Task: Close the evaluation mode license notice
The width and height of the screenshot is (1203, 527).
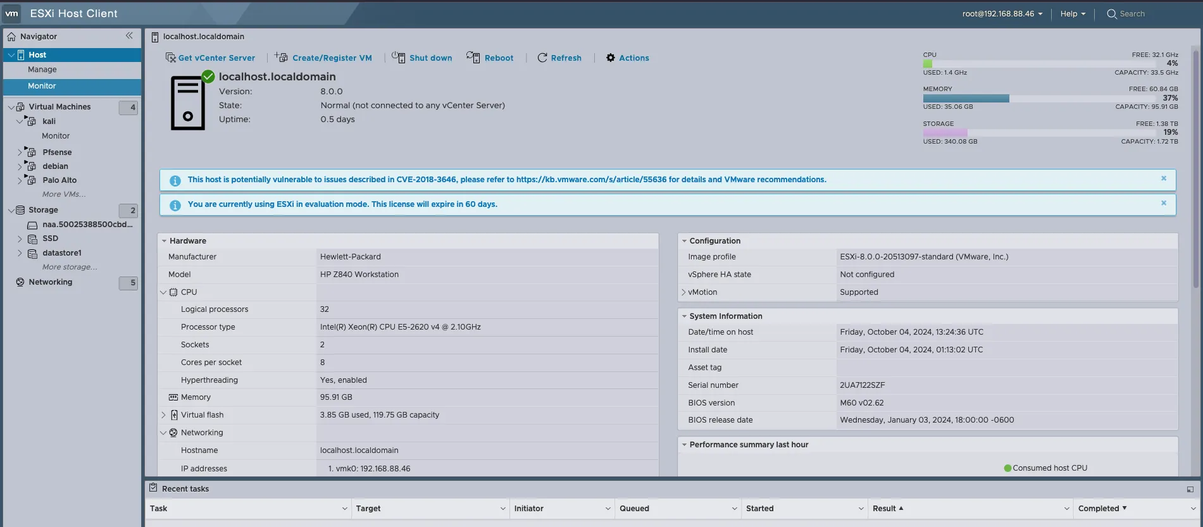Action: (x=1163, y=203)
